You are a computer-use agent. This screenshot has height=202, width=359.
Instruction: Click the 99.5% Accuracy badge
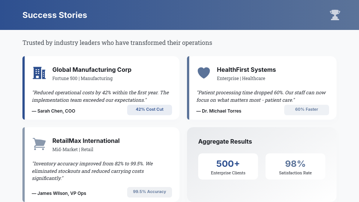[150, 192]
